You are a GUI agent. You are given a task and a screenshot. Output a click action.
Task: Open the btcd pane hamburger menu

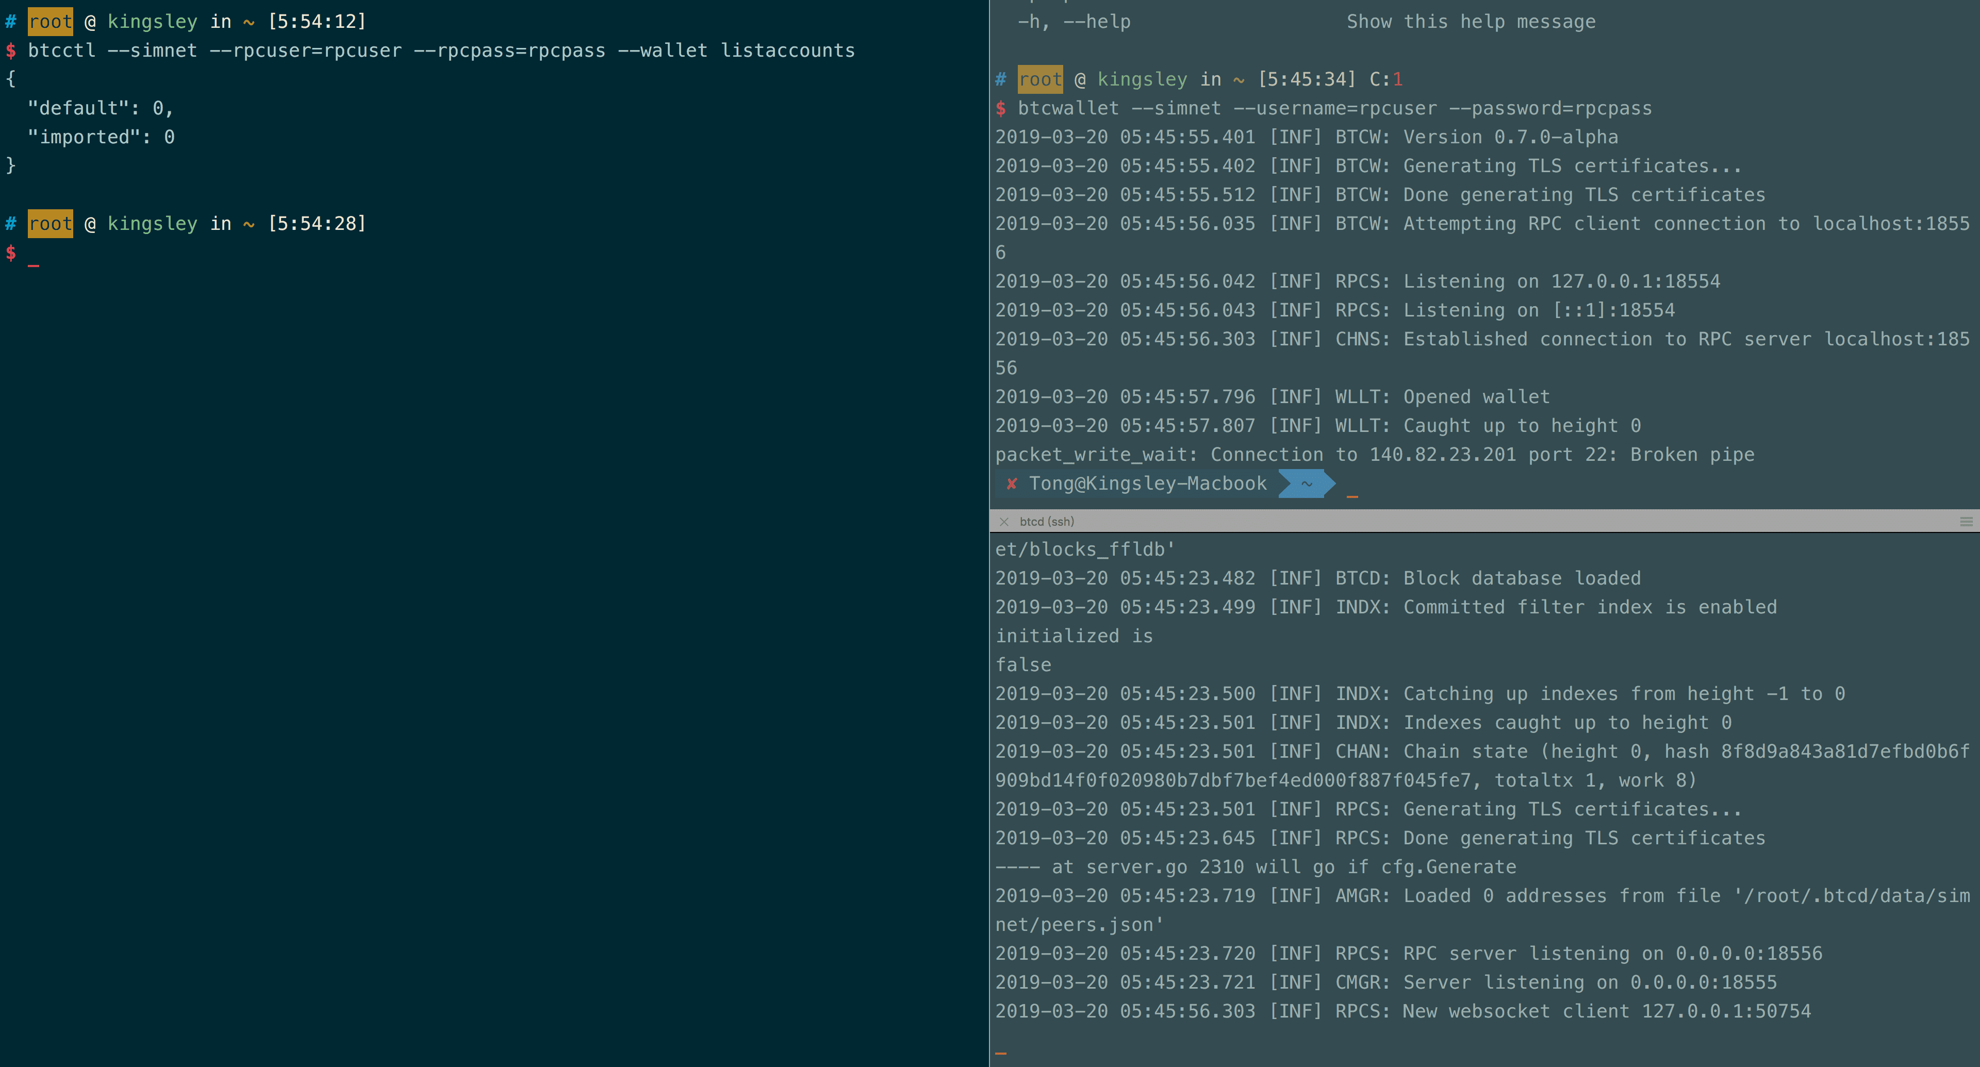(1966, 522)
